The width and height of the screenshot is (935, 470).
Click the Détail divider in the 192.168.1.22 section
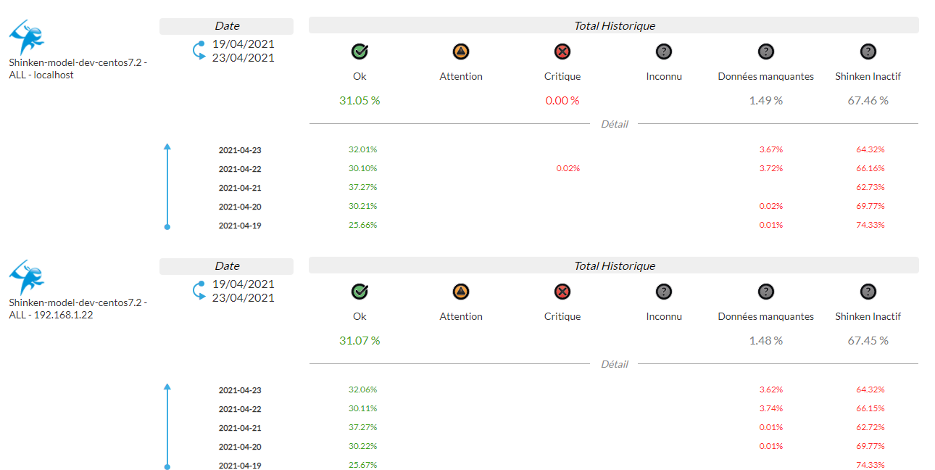[x=614, y=364]
